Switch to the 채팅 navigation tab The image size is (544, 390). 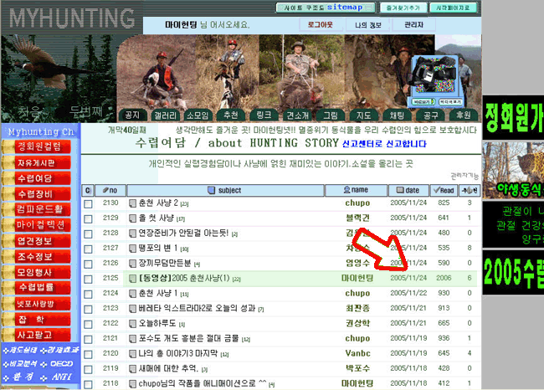coord(393,115)
